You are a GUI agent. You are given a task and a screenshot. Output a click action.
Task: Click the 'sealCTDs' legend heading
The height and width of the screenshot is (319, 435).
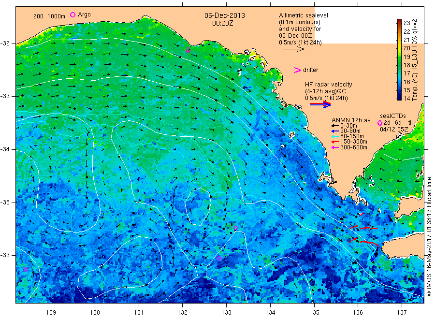click(x=393, y=116)
